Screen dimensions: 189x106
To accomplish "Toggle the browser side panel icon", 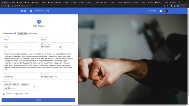I will coord(175,6).
